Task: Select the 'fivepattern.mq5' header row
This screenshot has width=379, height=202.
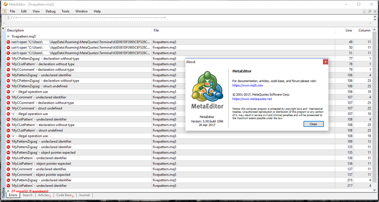Action: click(x=189, y=36)
